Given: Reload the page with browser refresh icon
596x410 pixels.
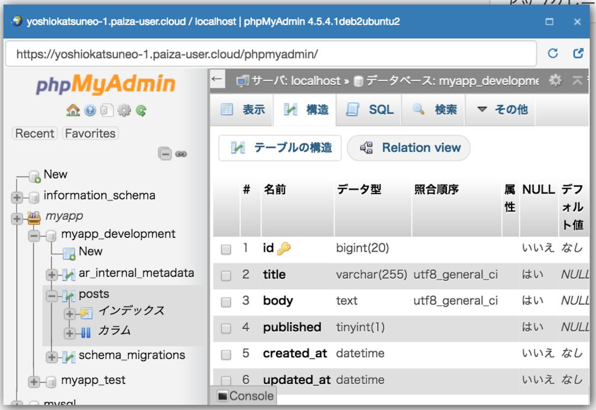Looking at the screenshot, I should (553, 54).
